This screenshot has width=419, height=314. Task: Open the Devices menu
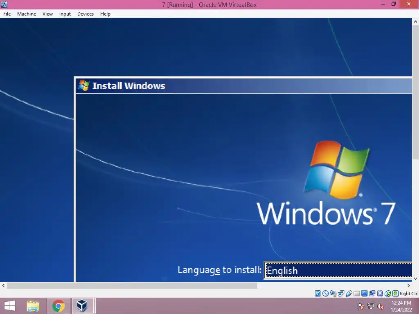(x=86, y=14)
